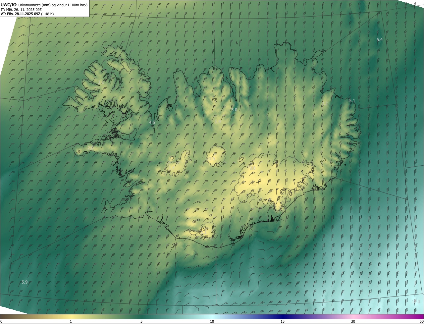
Task: Click the 0.8 value label on the map
Action: click(x=252, y=168)
